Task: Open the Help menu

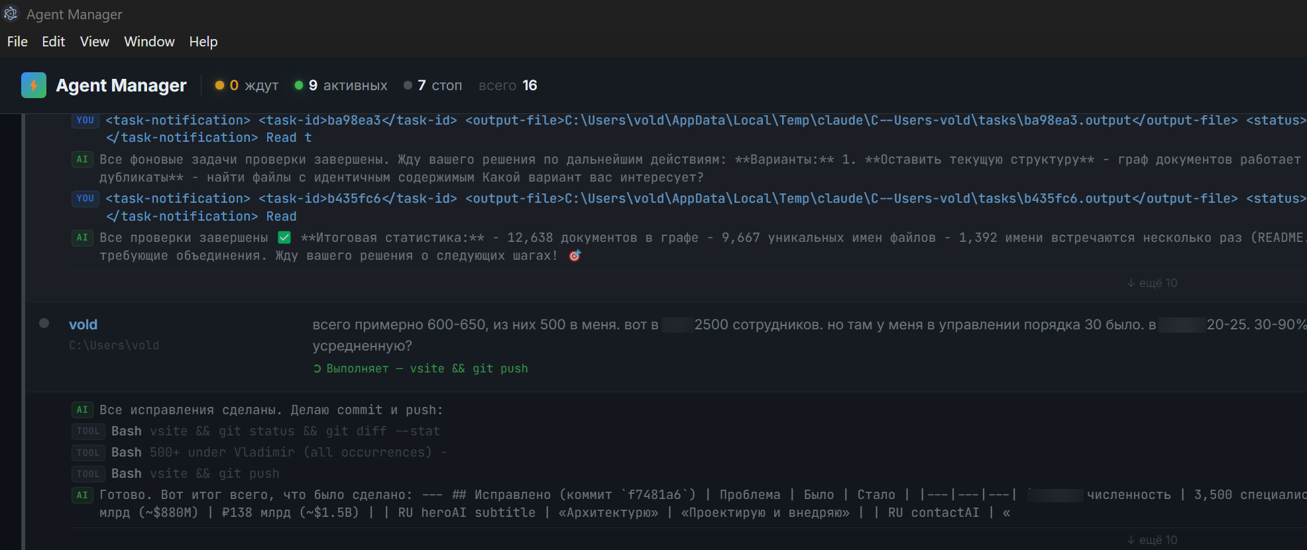Action: point(203,42)
